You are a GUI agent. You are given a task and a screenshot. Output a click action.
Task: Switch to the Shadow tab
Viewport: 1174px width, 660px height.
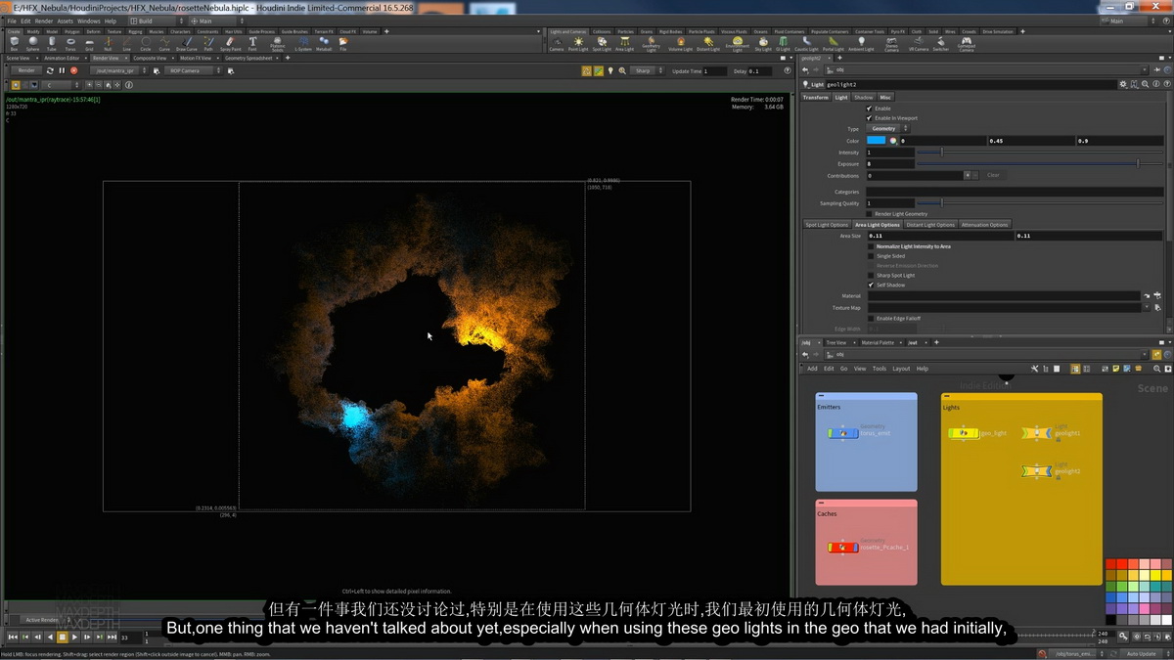(x=863, y=98)
